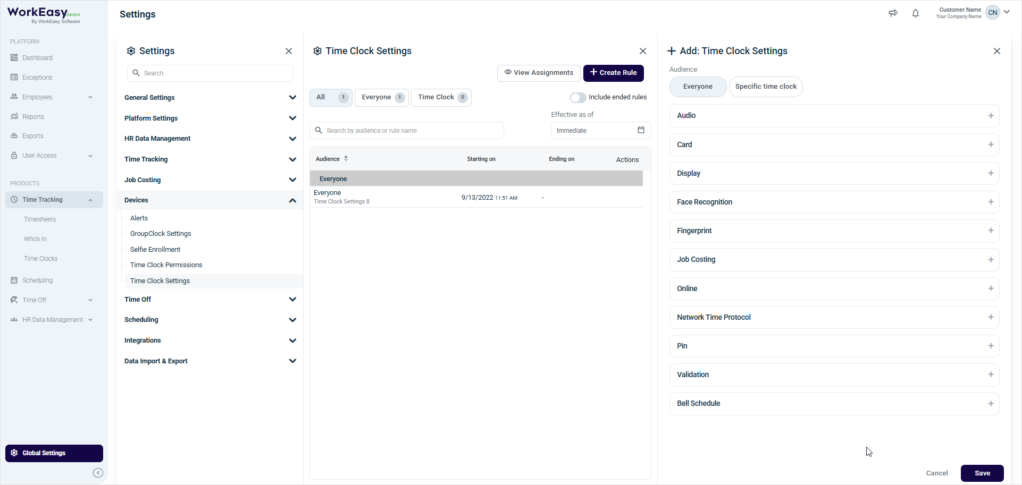Expand Fingerprint section with plus icon
Screen dimensions: 1022x485
click(991, 231)
